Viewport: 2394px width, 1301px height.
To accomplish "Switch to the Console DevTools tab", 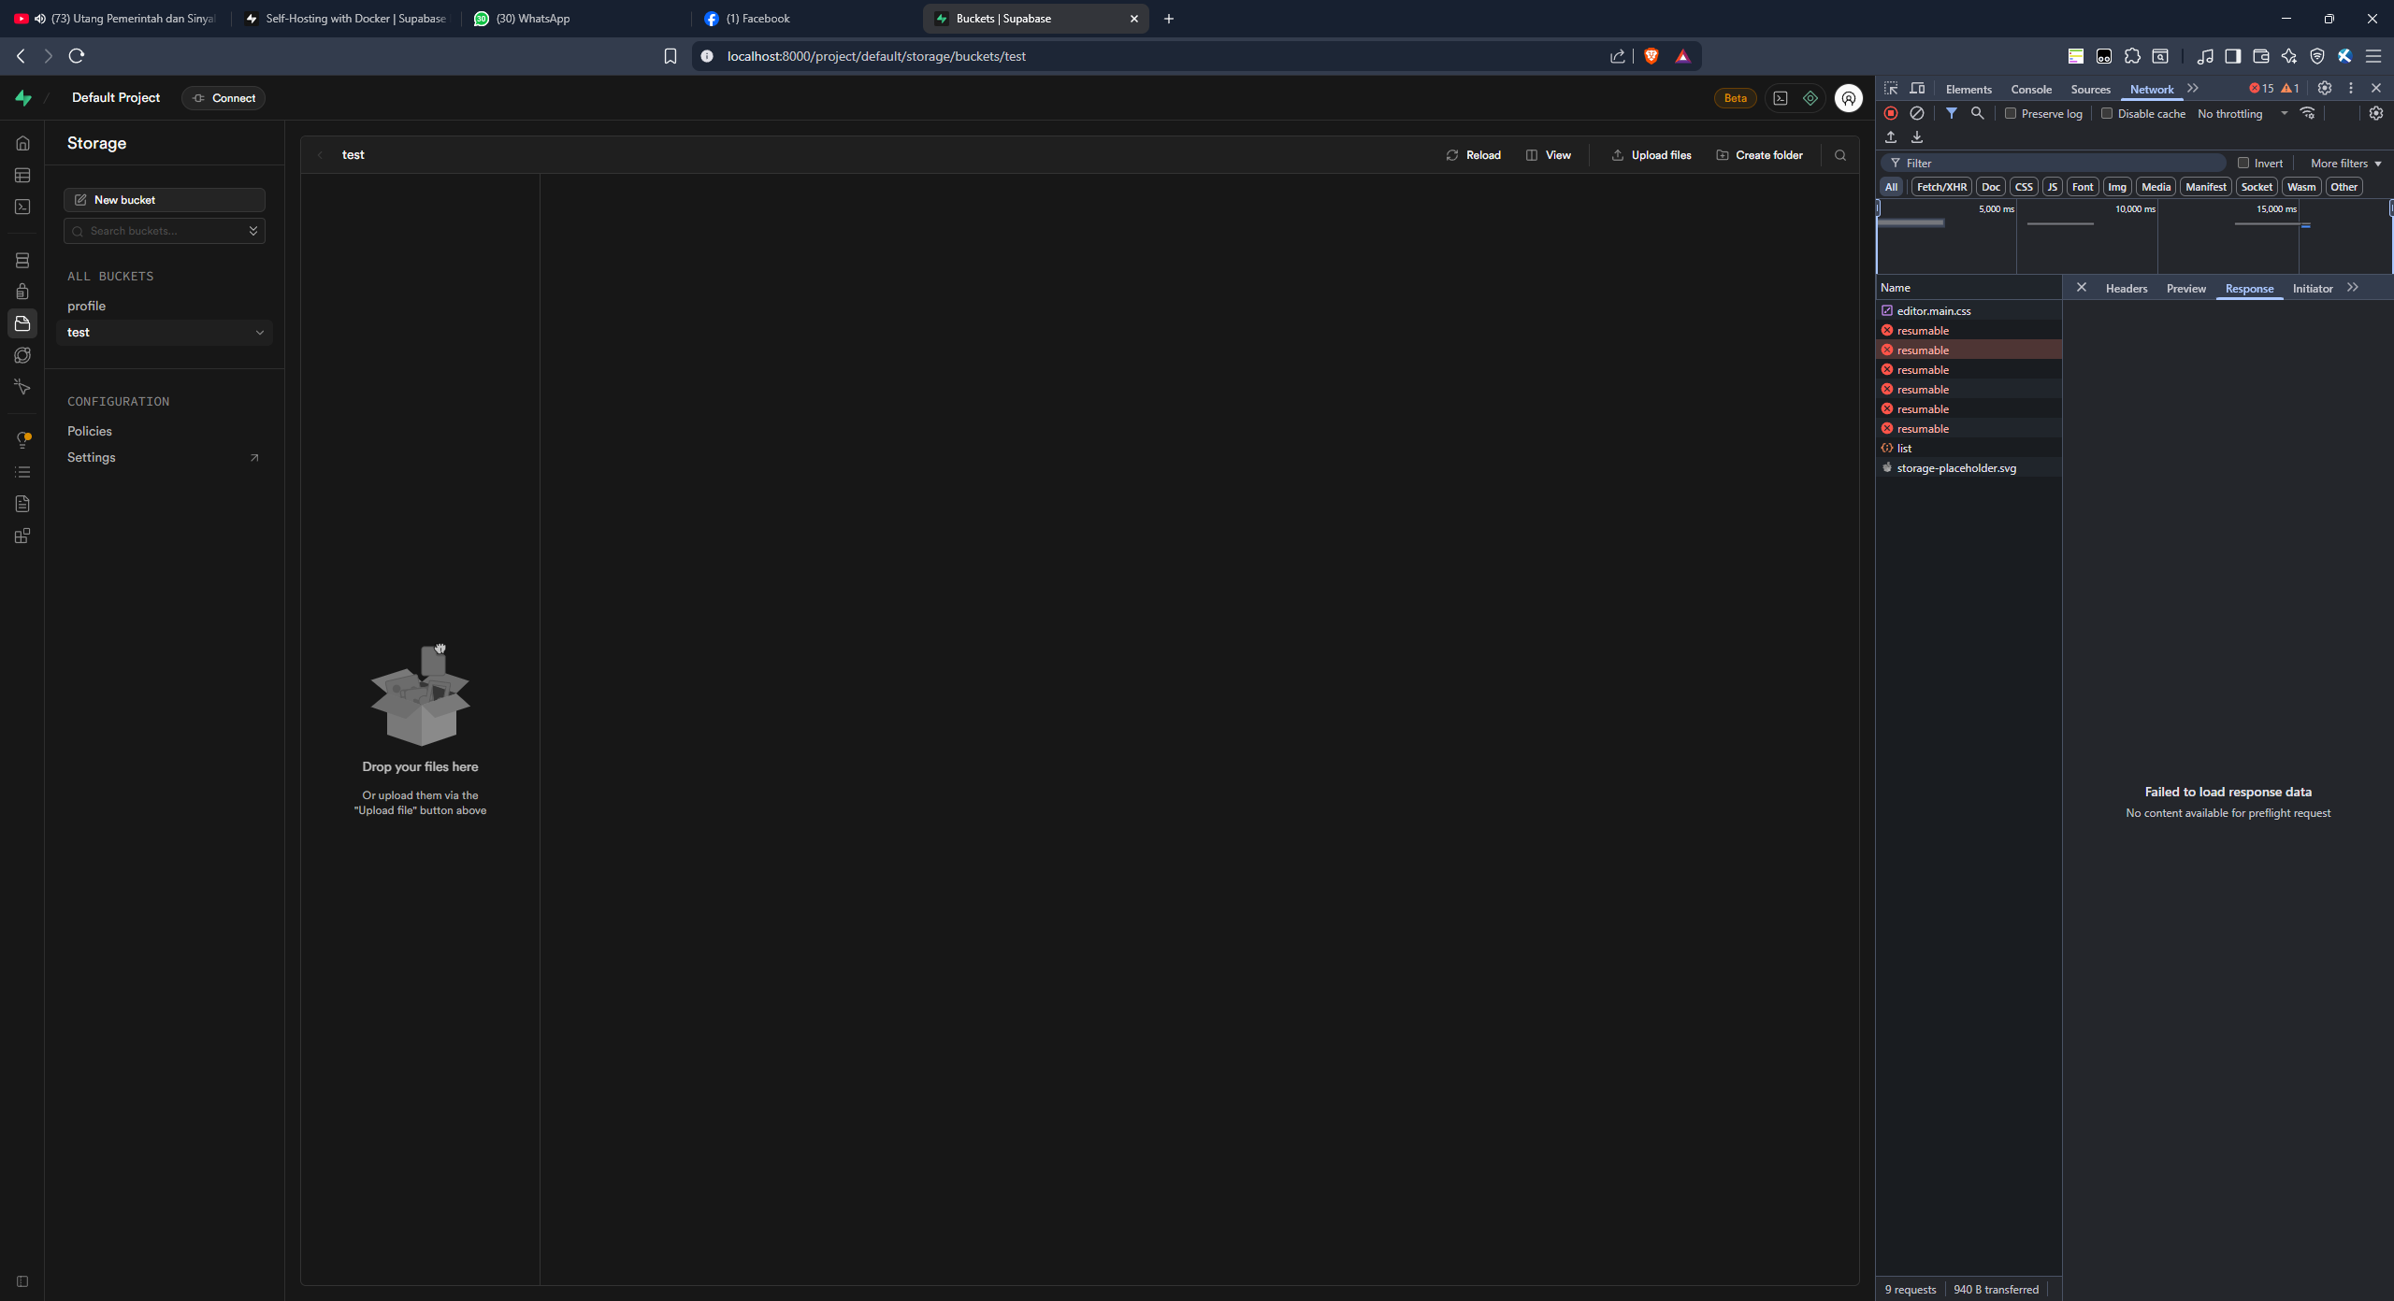I will tap(2030, 89).
